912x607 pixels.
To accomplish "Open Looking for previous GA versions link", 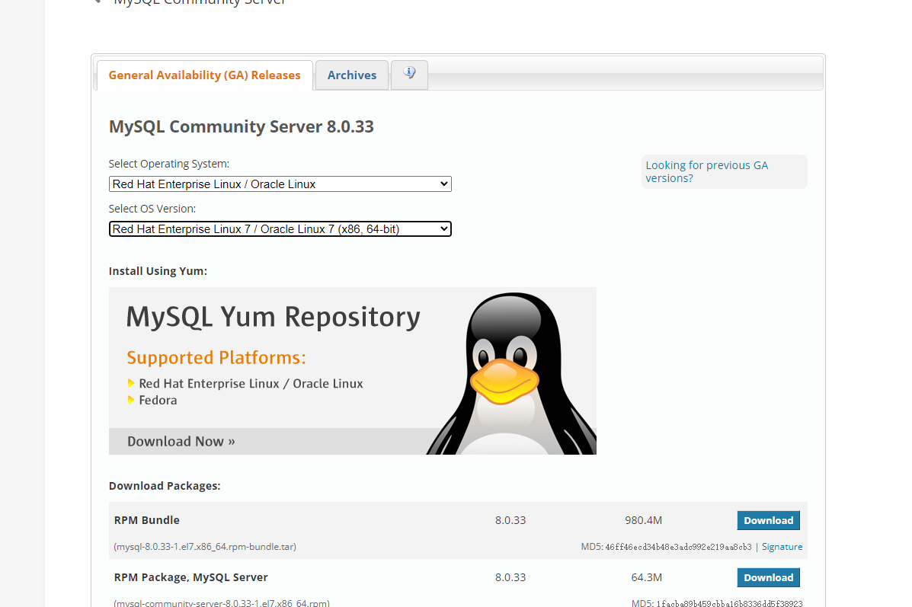I will (707, 171).
